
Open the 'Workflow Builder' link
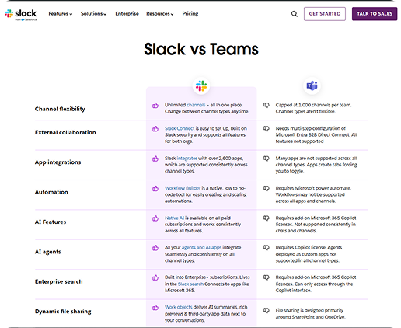(183, 188)
